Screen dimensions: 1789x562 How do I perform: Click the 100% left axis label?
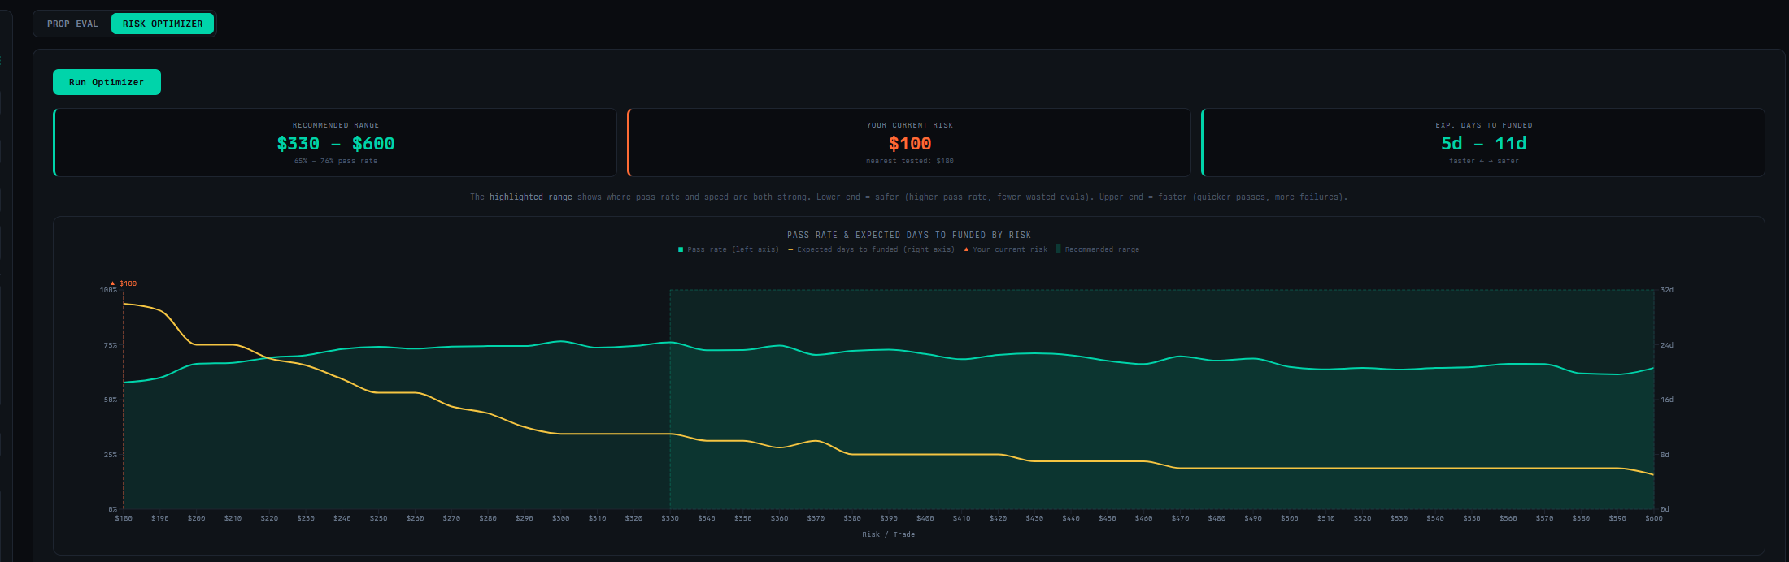[108, 290]
